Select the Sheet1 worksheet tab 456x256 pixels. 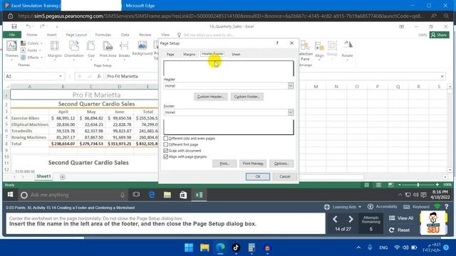click(x=43, y=176)
